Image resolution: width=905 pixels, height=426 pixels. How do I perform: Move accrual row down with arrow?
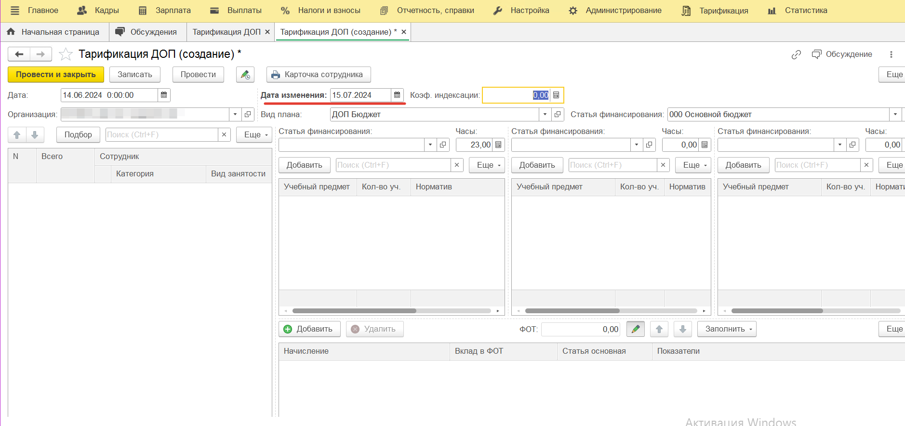click(x=682, y=329)
